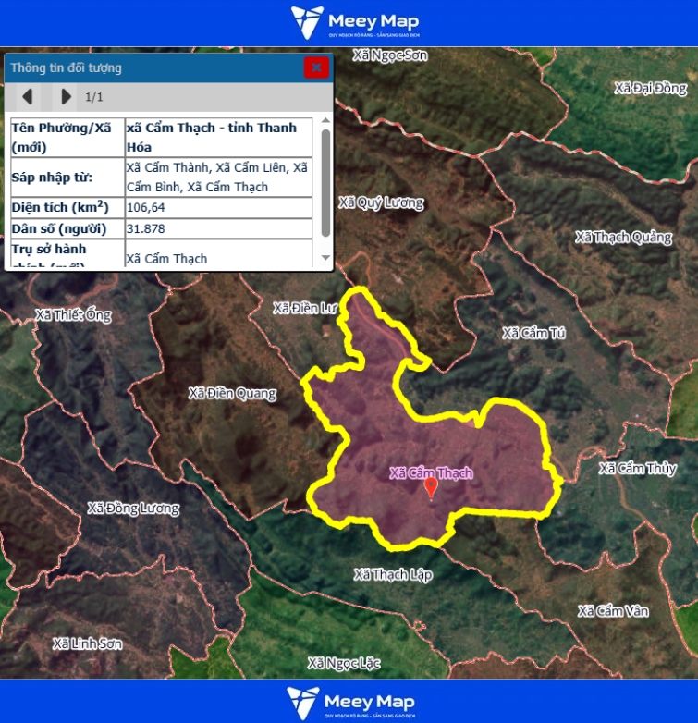The width and height of the screenshot is (698, 723).
Task: Click the Xã Đồng Lương label
Action: tap(133, 508)
